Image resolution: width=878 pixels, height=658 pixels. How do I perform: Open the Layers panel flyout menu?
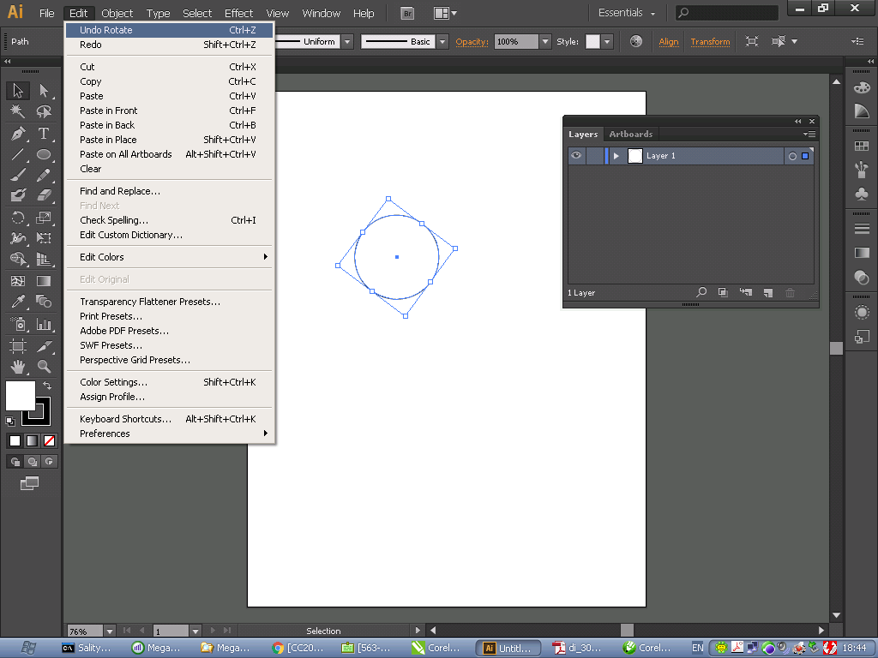click(x=809, y=135)
